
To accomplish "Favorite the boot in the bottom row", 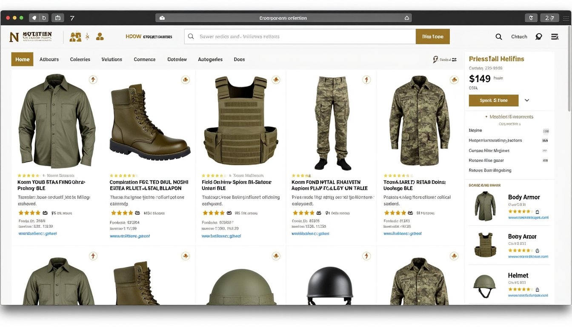I will [x=185, y=256].
